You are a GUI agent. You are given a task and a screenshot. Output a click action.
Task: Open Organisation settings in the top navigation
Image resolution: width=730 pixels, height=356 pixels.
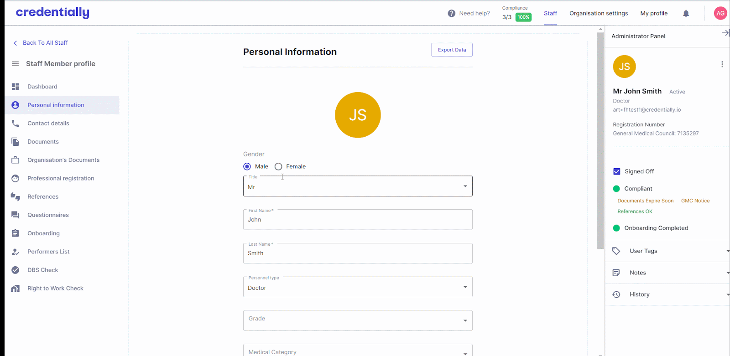click(599, 14)
